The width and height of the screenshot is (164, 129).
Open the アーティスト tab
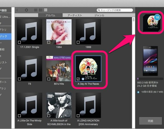tap(75, 15)
